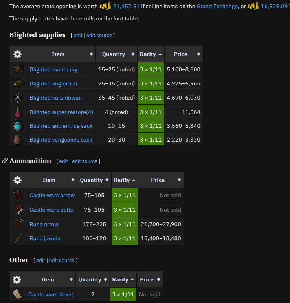Sort Ammunition table by Price
The height and width of the screenshot is (303, 290).
(x=161, y=180)
